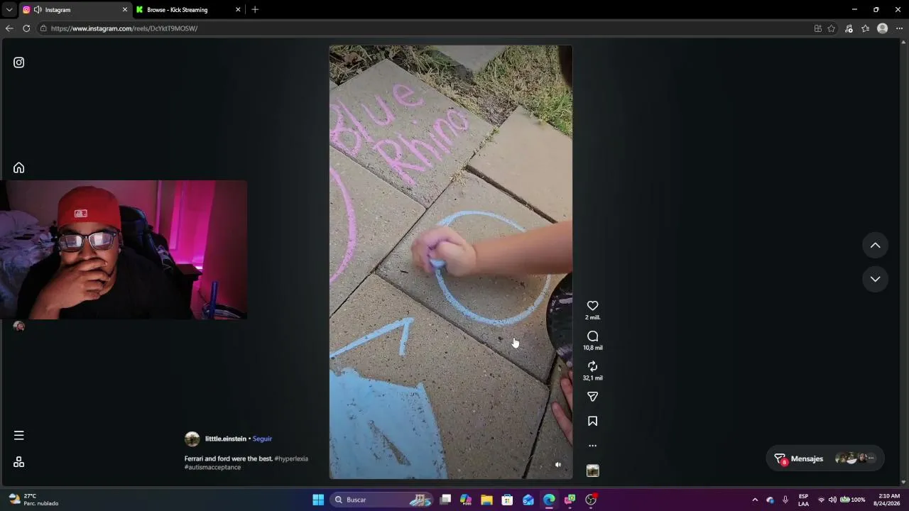
Task: Save the reel with the bookmark icon
Action: (592, 421)
